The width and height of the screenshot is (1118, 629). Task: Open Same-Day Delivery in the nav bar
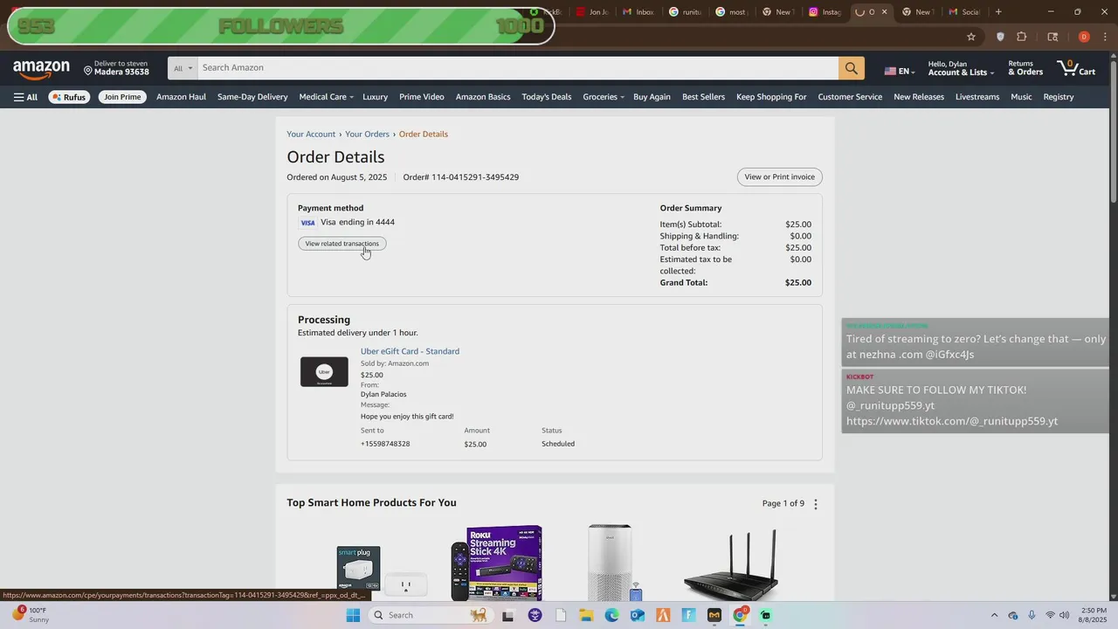click(252, 97)
